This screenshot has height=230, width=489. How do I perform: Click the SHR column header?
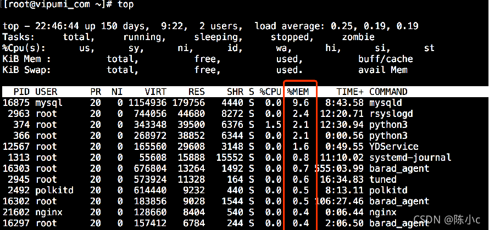[235, 92]
